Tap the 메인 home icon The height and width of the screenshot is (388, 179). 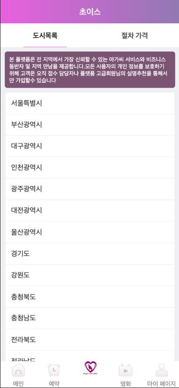coord(18,370)
